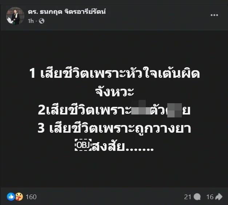Open the three-dot post options menu

[x=214, y=15]
